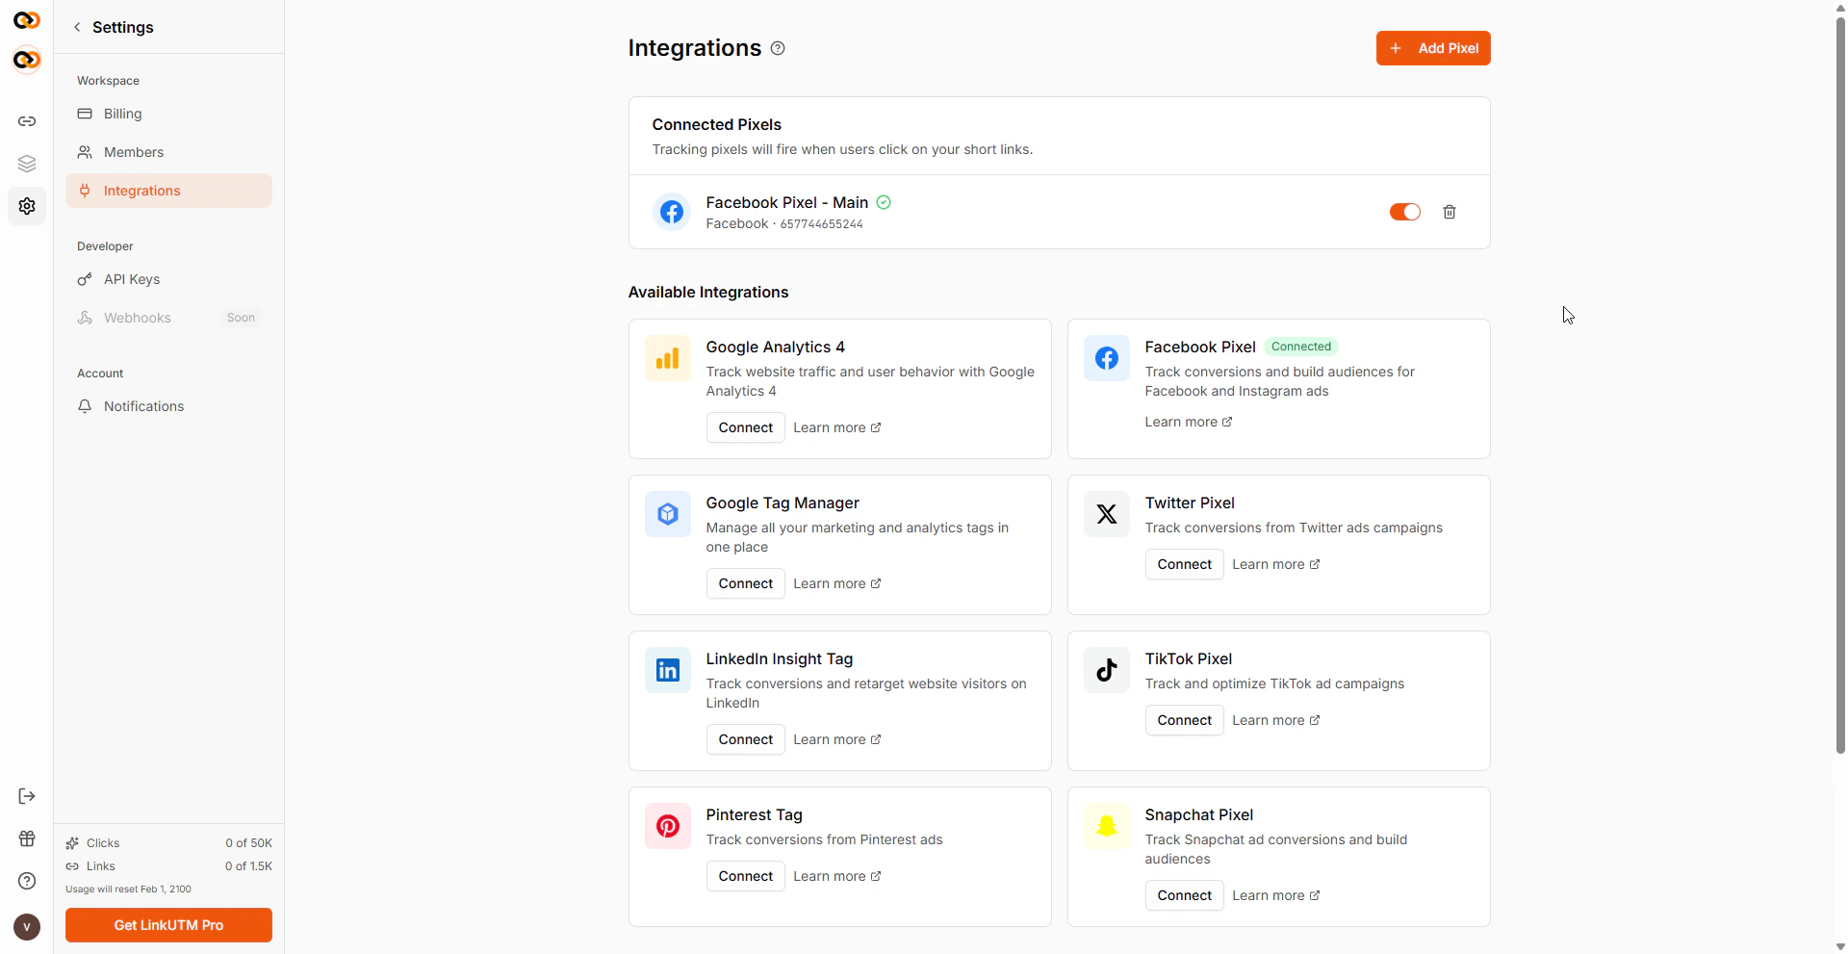Click the Connected Pixels heading
The height and width of the screenshot is (954, 1848).
[x=717, y=124]
